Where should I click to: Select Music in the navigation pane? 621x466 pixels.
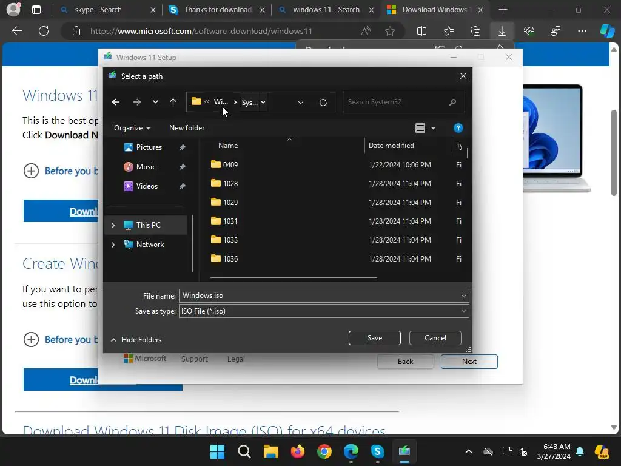click(146, 167)
